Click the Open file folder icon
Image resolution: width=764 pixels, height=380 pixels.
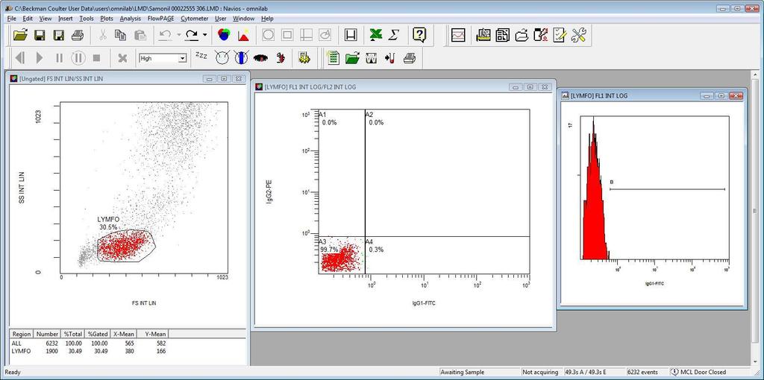click(x=21, y=35)
